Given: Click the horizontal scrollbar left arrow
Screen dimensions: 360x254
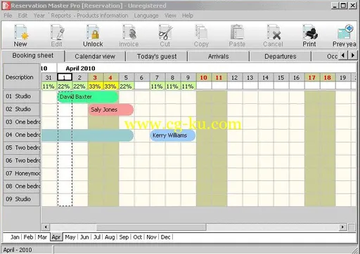Looking at the screenshot, I should point(46,227).
